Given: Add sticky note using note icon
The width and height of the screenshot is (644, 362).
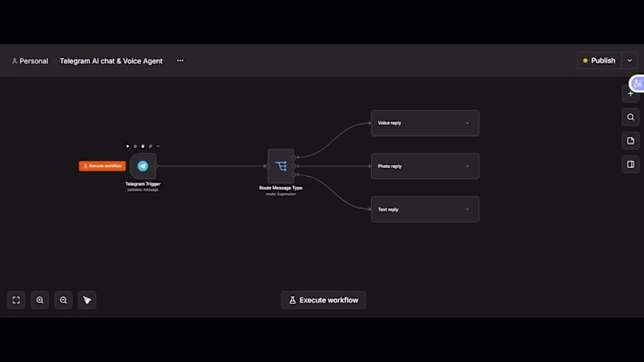Looking at the screenshot, I should click(x=630, y=141).
